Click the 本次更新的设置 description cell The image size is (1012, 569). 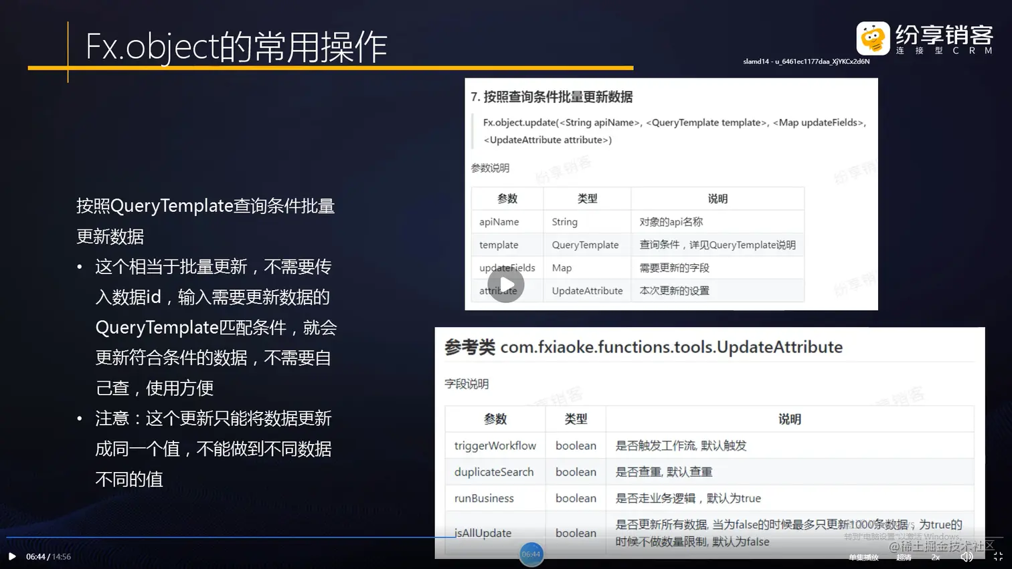pos(718,290)
